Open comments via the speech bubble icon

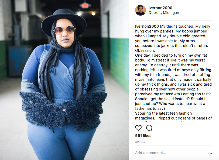pyautogui.click(x=149, y=128)
